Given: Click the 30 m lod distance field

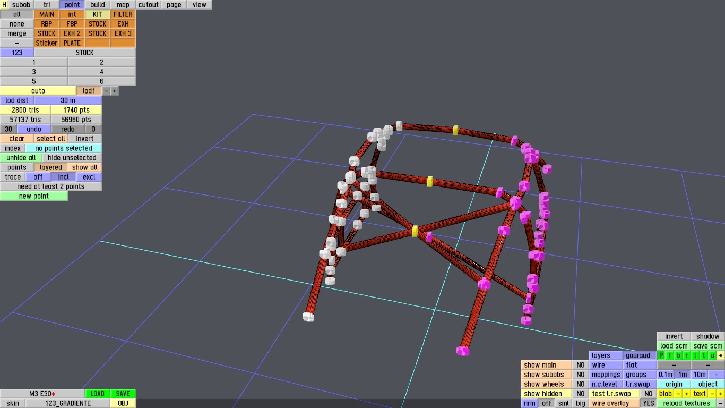Looking at the screenshot, I should (x=68, y=100).
